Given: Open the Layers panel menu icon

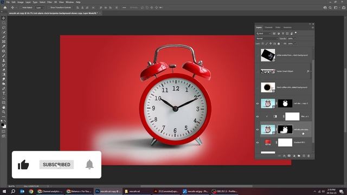Looking at the screenshot, I should point(313,28).
